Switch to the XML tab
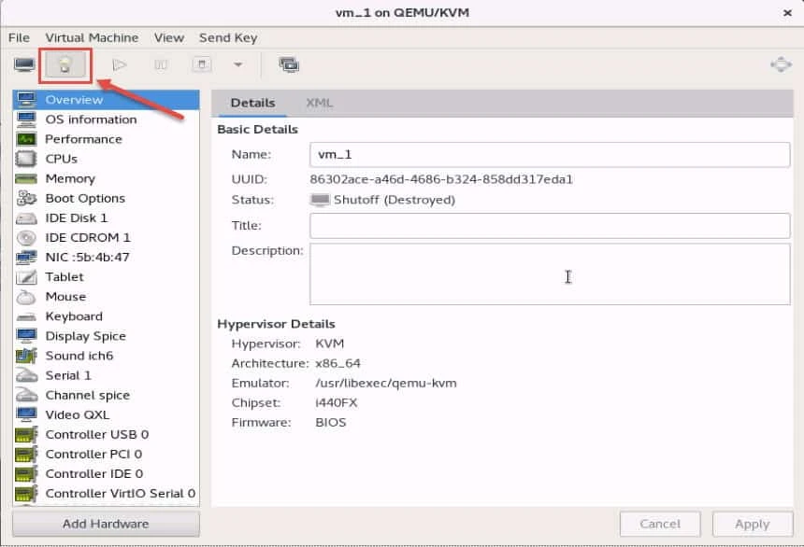 point(320,104)
